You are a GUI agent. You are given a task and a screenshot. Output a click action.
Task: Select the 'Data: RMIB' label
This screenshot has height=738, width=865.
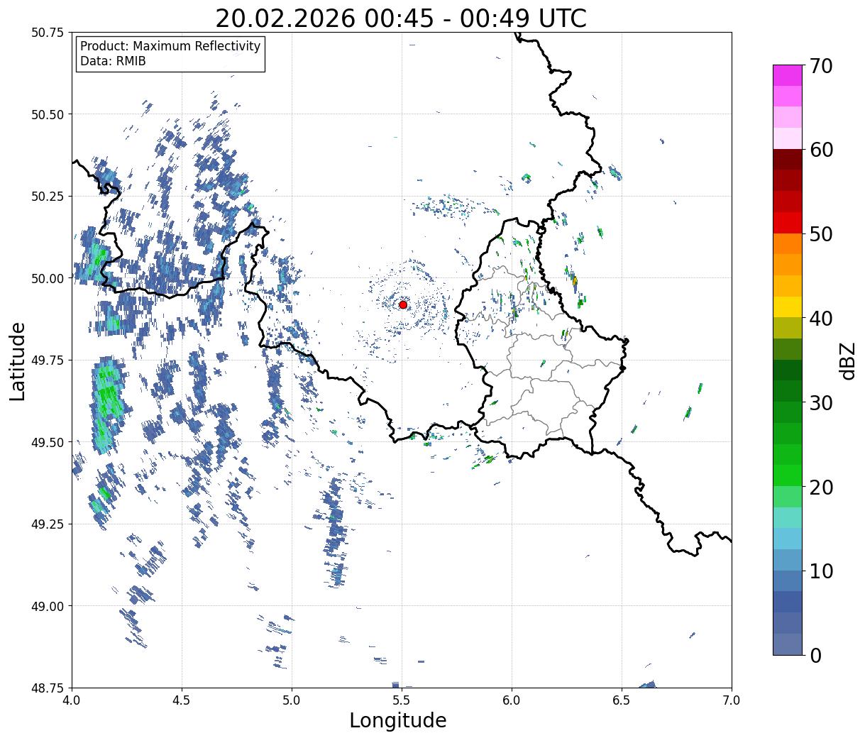pyautogui.click(x=113, y=62)
